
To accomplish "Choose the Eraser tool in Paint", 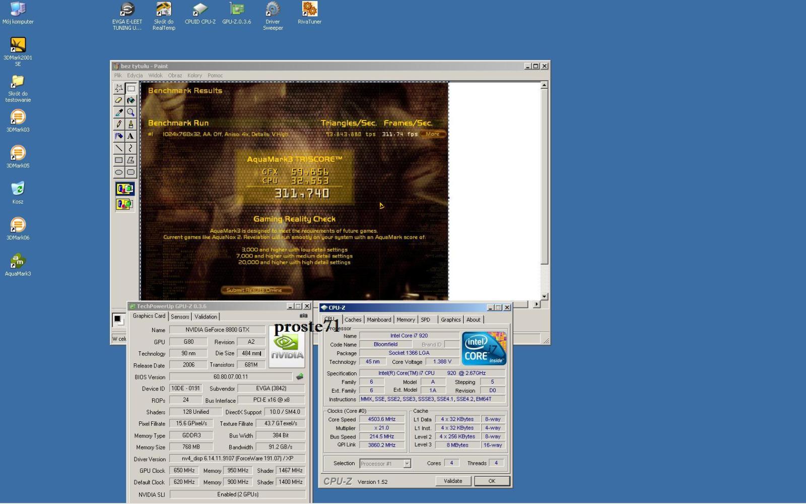I will tap(119, 100).
